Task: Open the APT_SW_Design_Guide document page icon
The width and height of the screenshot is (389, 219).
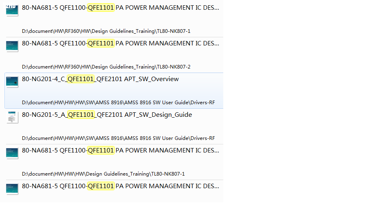Action: [12, 118]
